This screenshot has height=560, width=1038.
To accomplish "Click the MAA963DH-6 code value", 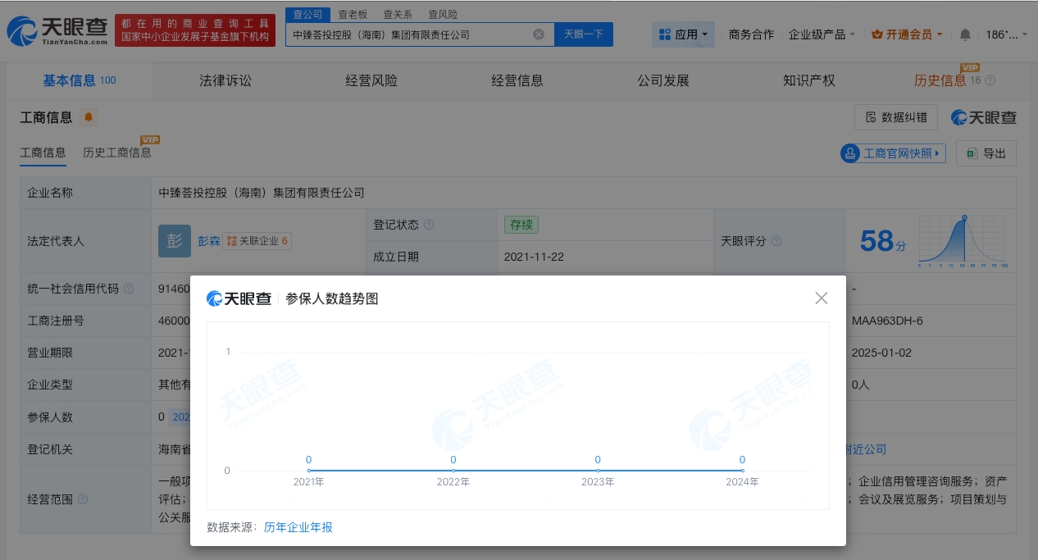I will [x=888, y=321].
